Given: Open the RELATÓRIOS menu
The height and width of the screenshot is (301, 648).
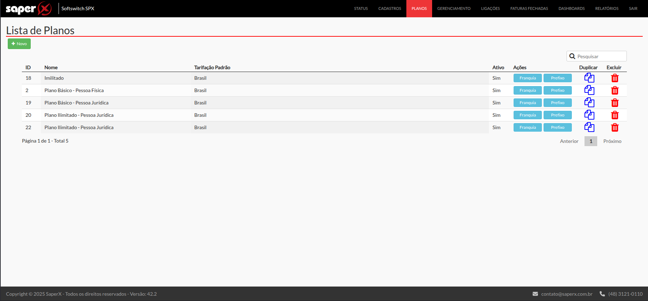Looking at the screenshot, I should [607, 8].
